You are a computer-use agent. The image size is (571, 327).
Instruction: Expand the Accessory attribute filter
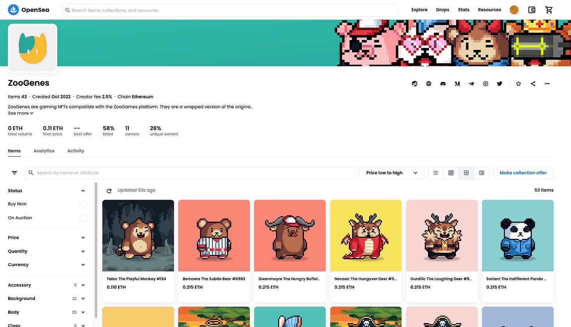[x=47, y=285]
